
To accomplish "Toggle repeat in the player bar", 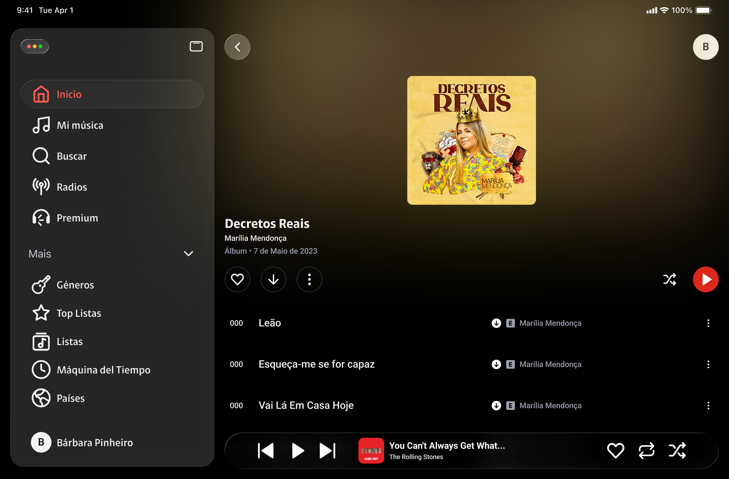I will pos(646,450).
